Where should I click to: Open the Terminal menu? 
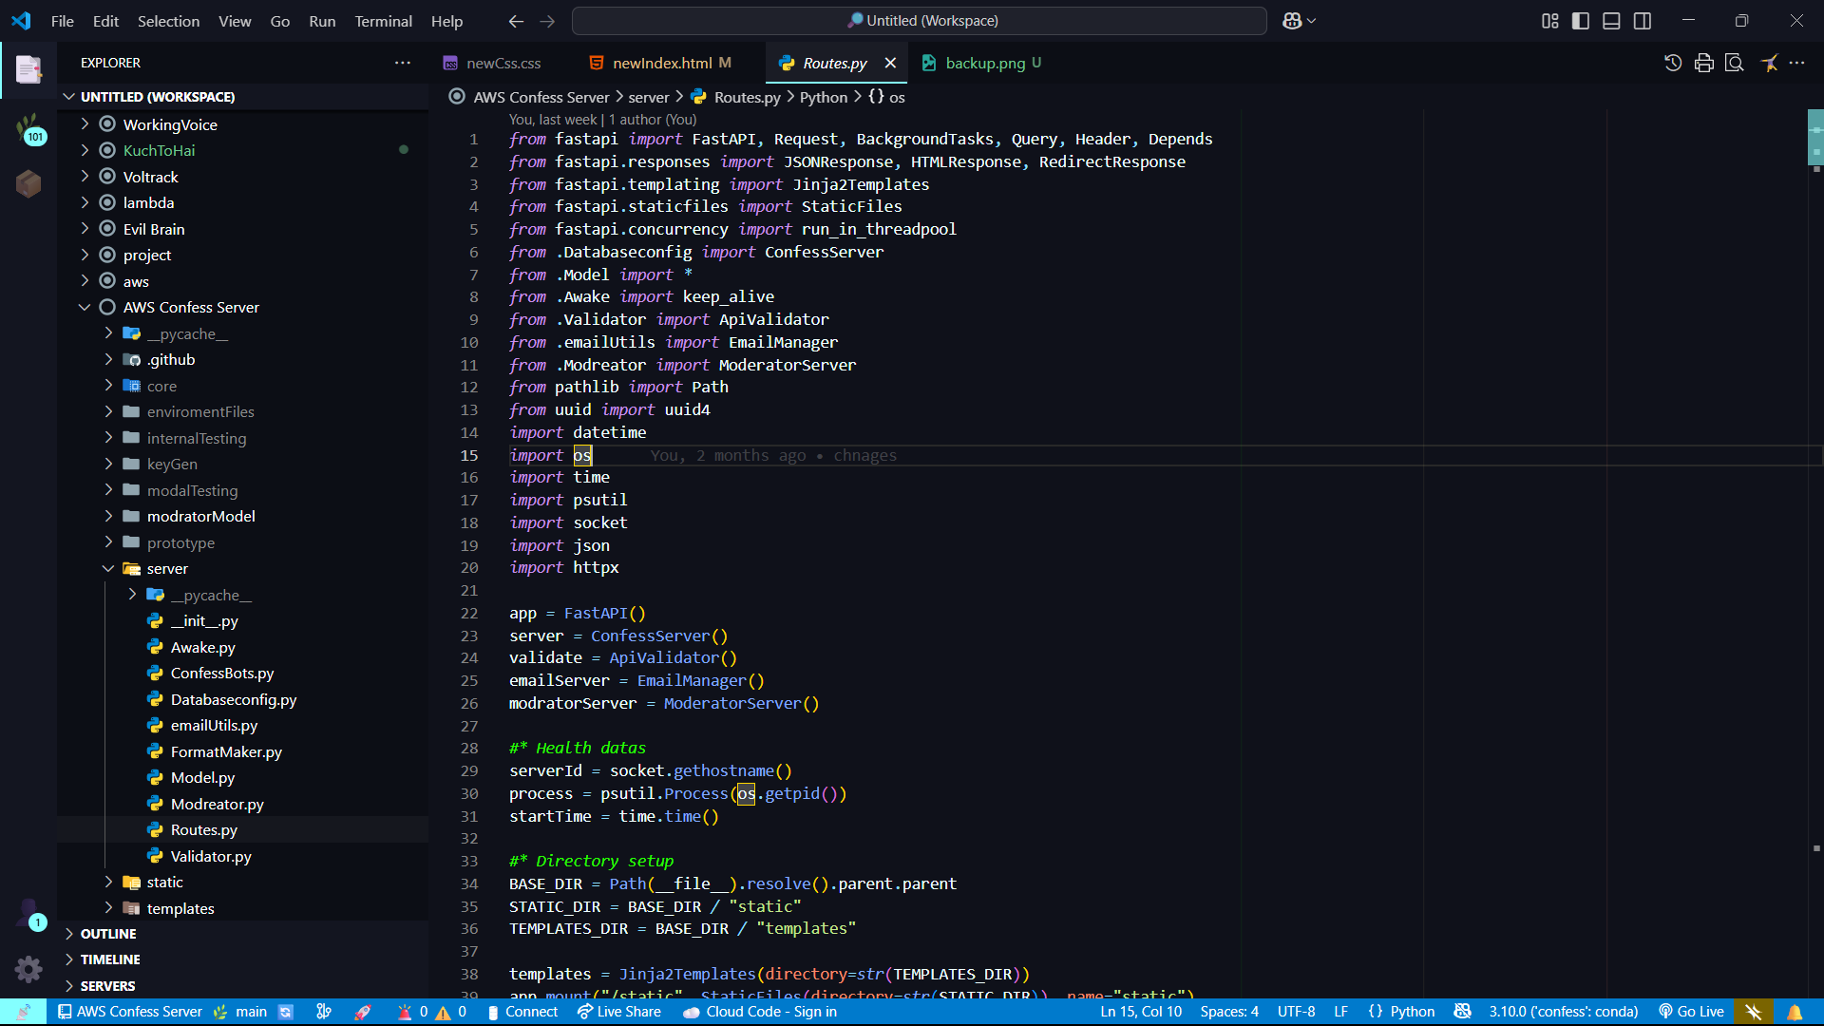383,21
